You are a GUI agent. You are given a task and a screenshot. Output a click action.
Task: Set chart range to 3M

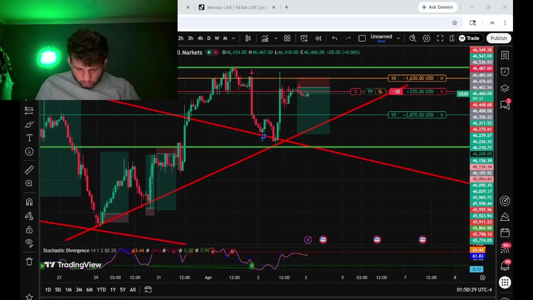point(79,290)
